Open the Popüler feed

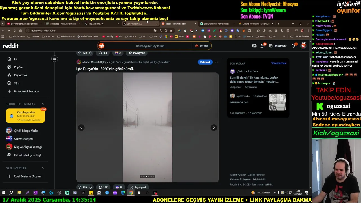click(x=19, y=67)
